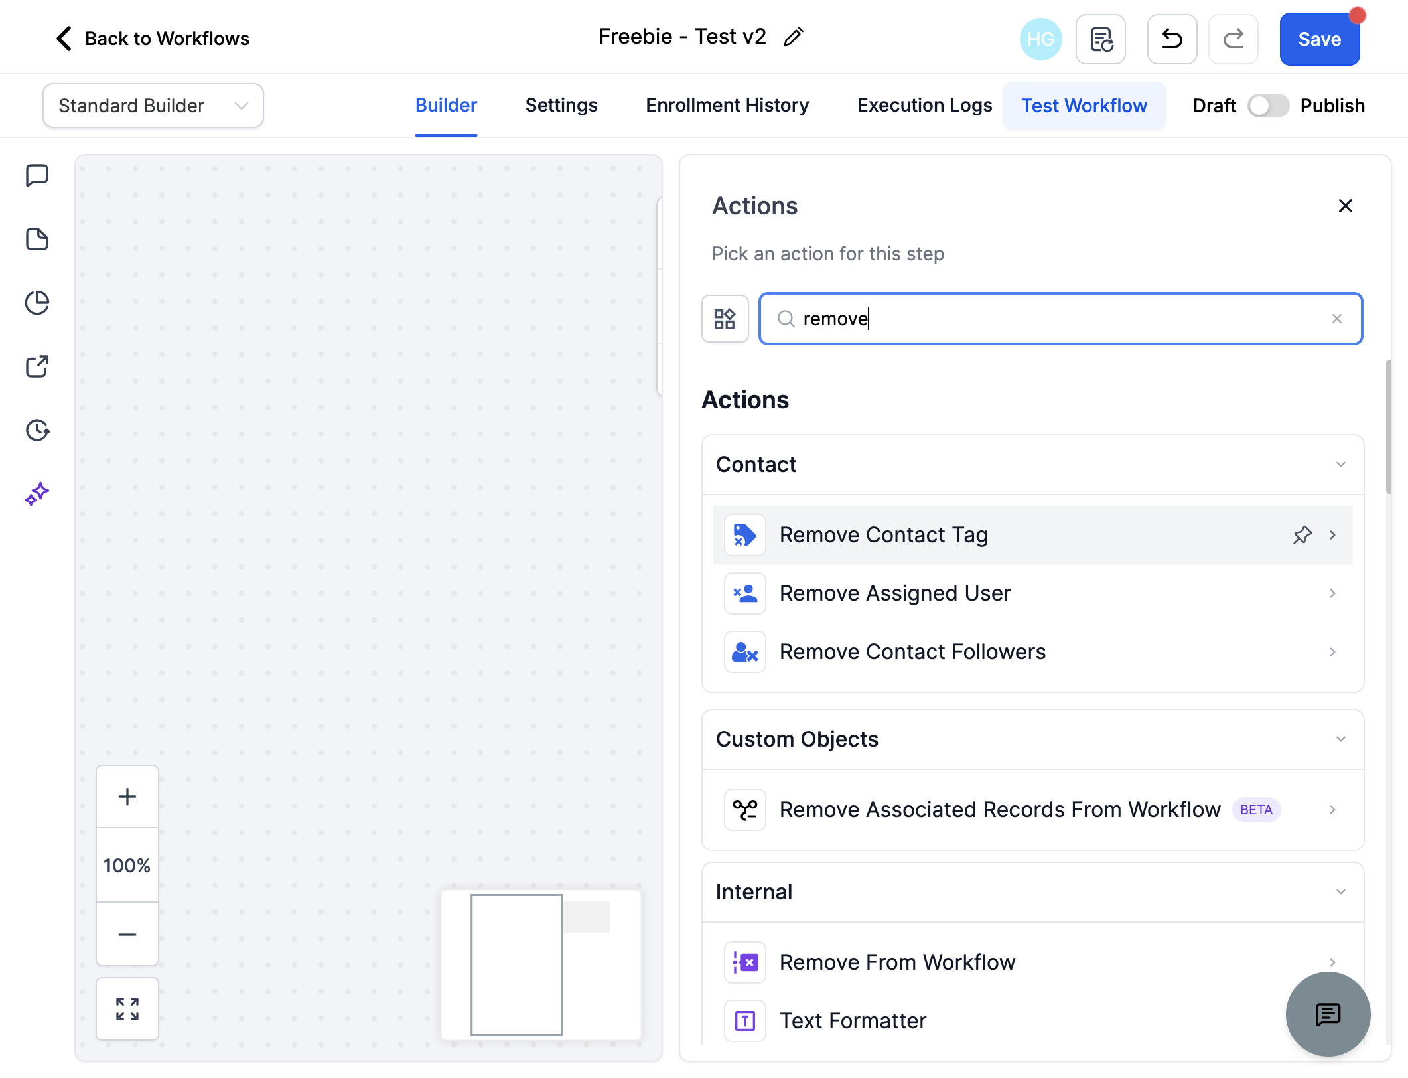1408x1078 pixels.
Task: Undo the last change
Action: coord(1172,39)
